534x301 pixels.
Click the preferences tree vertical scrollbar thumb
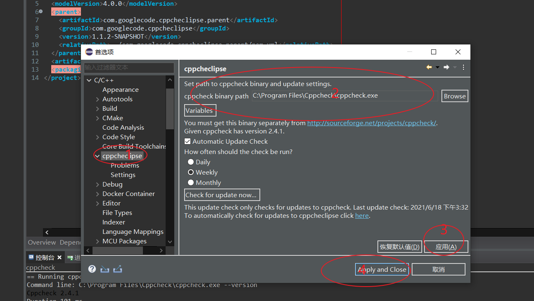pyautogui.click(x=170, y=108)
